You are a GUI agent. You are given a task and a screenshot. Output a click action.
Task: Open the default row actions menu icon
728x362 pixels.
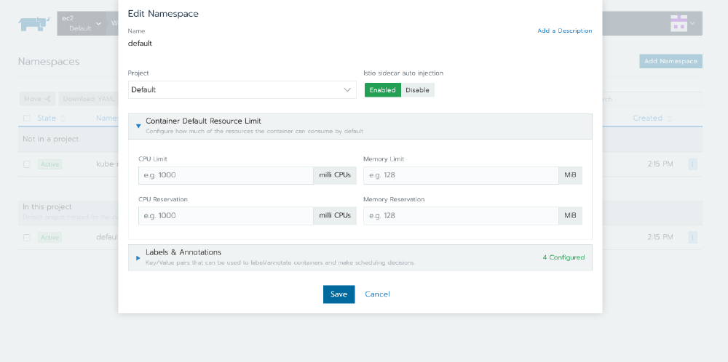click(x=692, y=237)
